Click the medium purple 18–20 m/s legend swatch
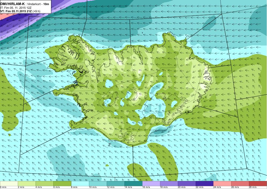 pyautogui.click(x=169, y=184)
